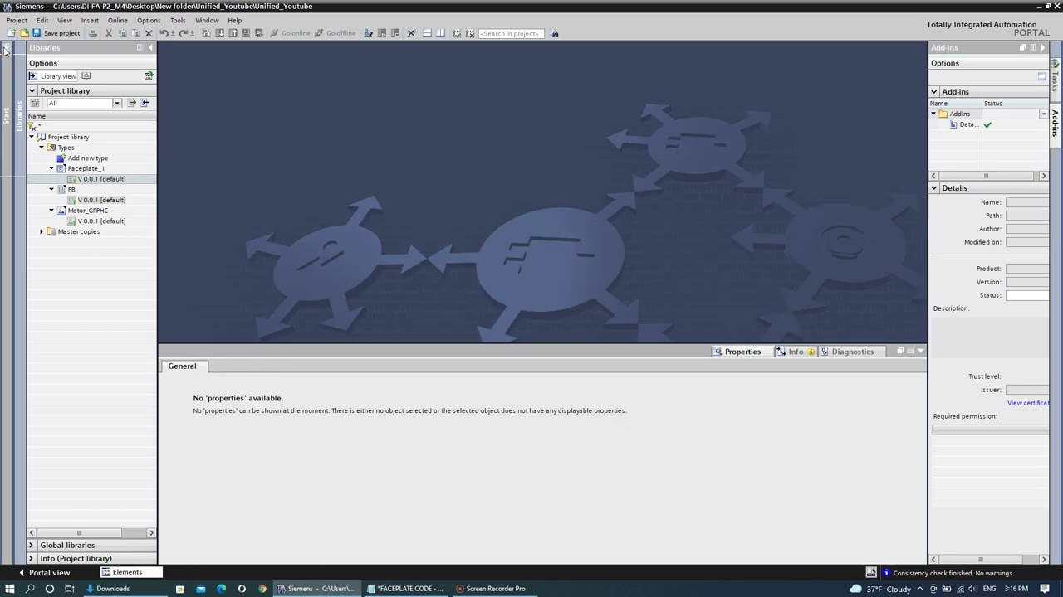Collapse the FB type node
The image size is (1063, 597).
point(51,190)
